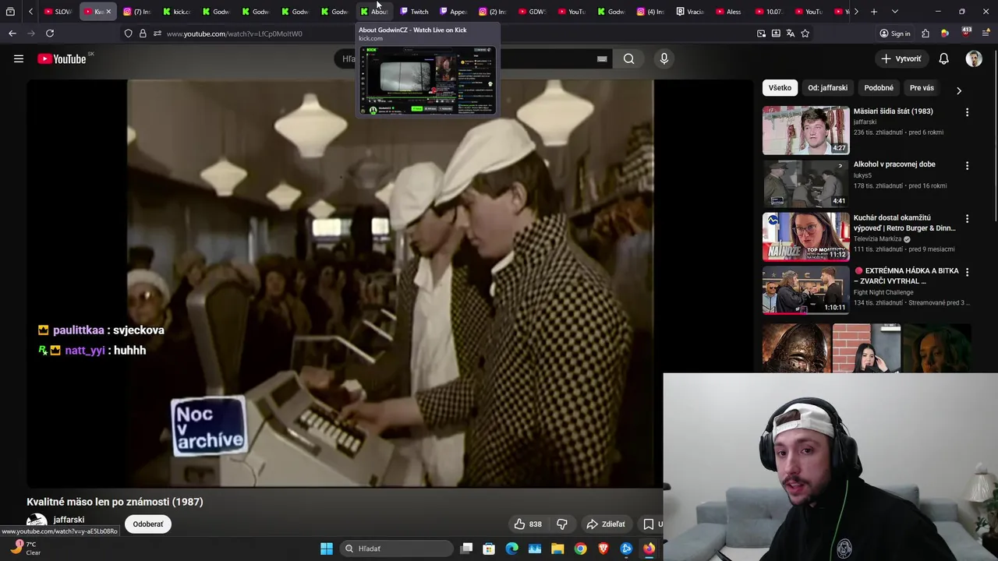
Task: Open options for 'EXTRÉMNA HÁDKA A BITKA' video
Action: (x=967, y=272)
